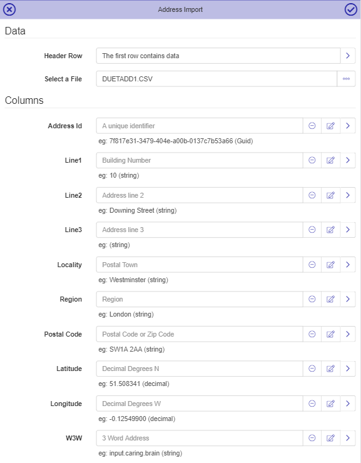Edit the Line1 column mapping
Screen dimensions: 361x463
330,160
